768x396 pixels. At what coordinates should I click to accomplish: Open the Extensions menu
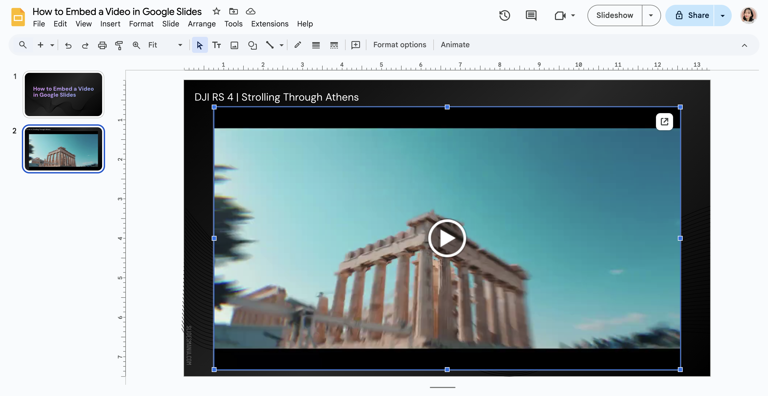[270, 23]
